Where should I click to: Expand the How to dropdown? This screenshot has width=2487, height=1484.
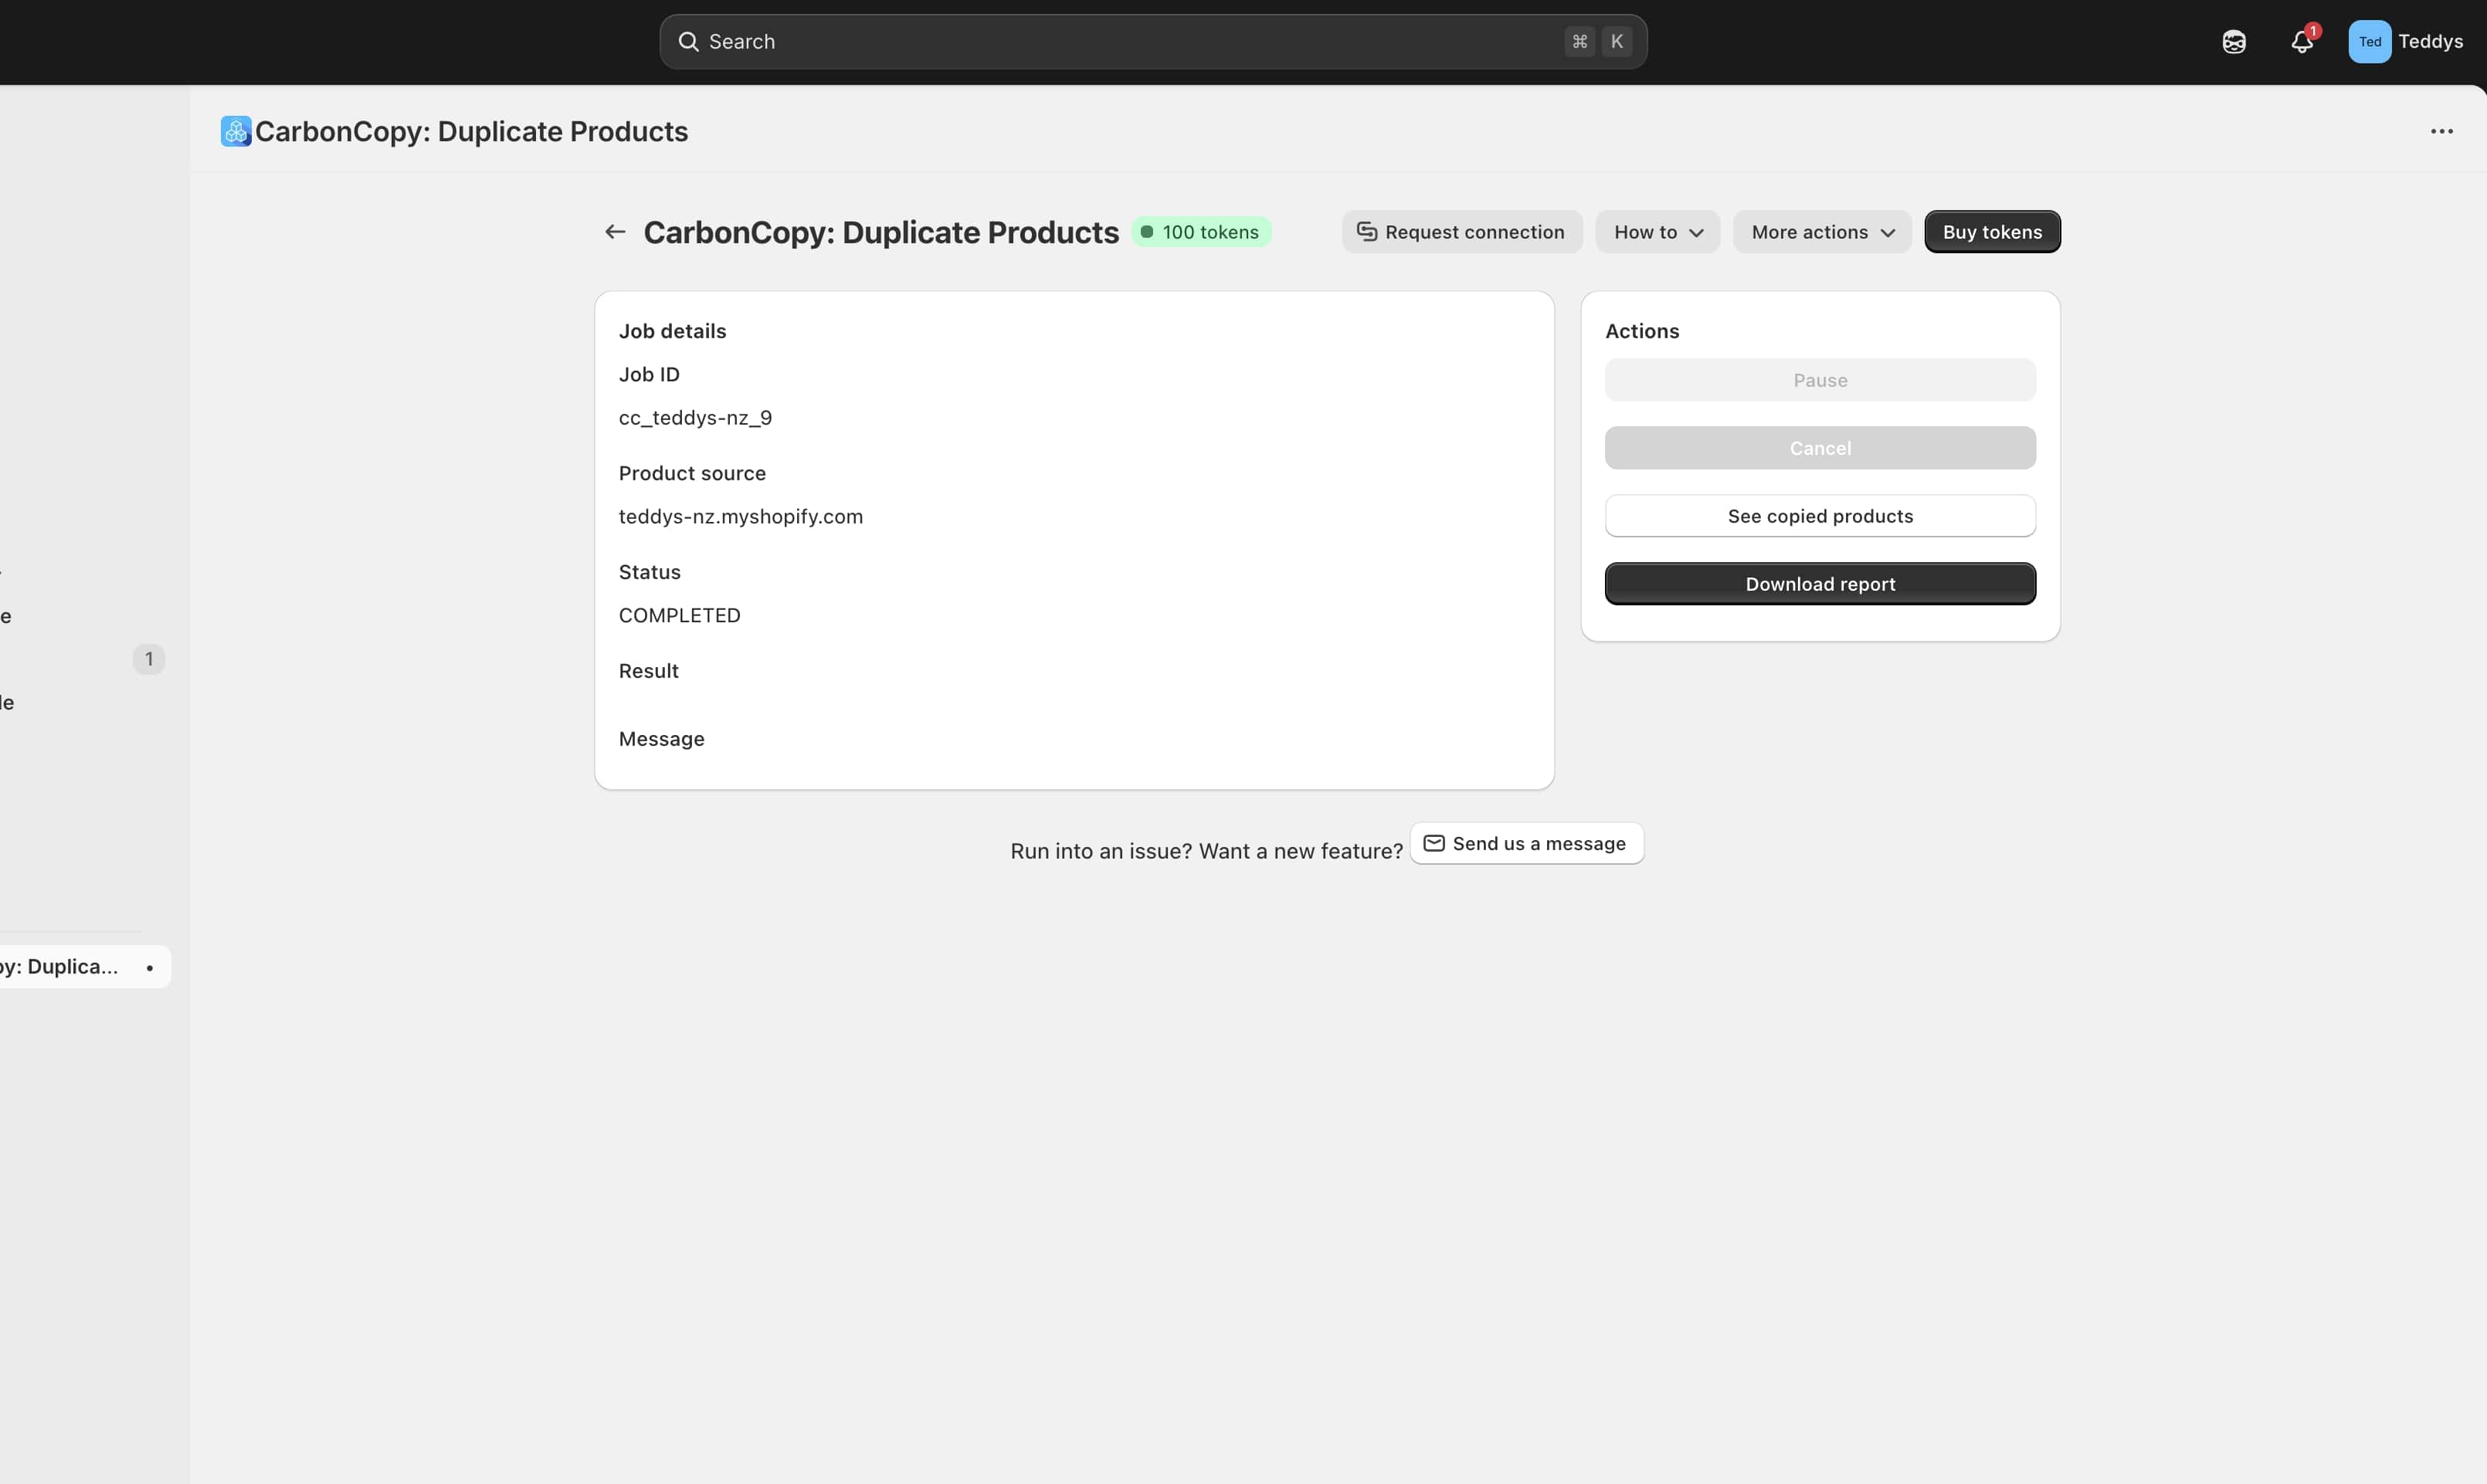1657,232
